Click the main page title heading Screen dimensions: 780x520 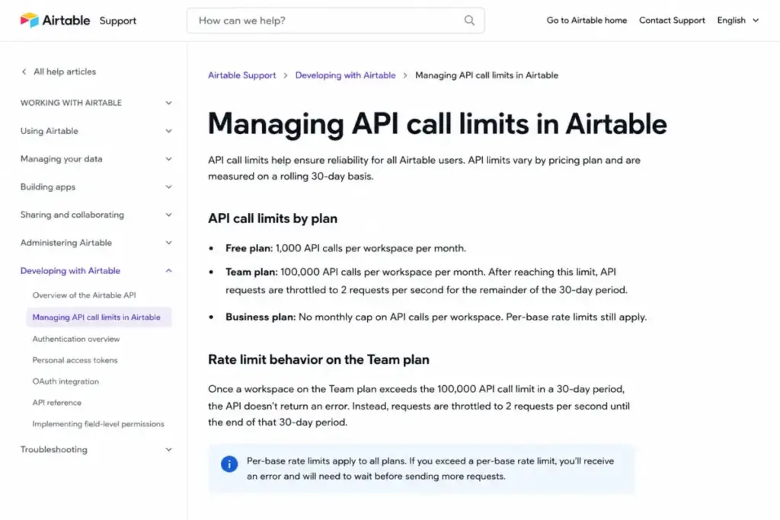pyautogui.click(x=437, y=123)
